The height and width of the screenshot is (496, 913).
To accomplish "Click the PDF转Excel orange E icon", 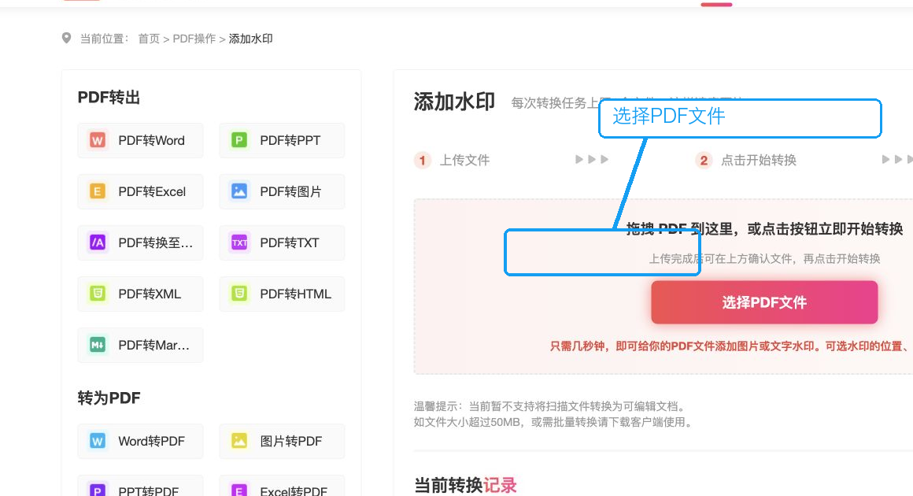I will tap(98, 191).
